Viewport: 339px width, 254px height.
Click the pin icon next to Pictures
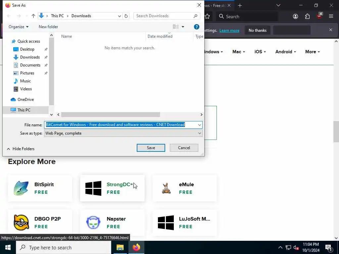[46, 73]
